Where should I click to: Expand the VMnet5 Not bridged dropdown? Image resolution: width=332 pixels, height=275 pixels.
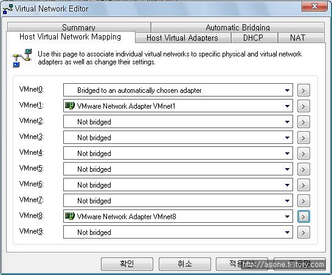pos(178,169)
